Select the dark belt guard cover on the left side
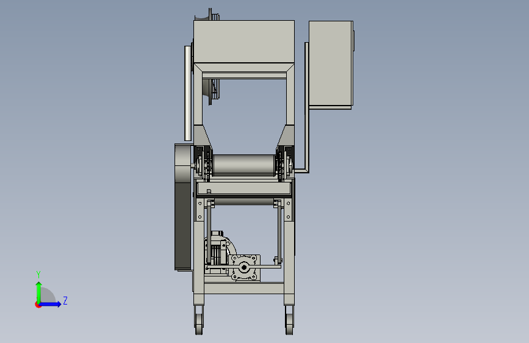 (x=183, y=207)
